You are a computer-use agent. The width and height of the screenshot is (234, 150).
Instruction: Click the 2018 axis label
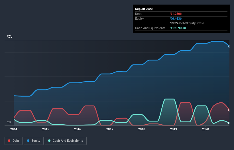[x=141, y=129]
